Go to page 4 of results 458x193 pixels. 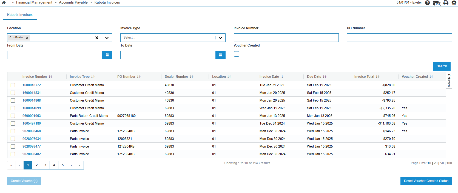(54, 165)
